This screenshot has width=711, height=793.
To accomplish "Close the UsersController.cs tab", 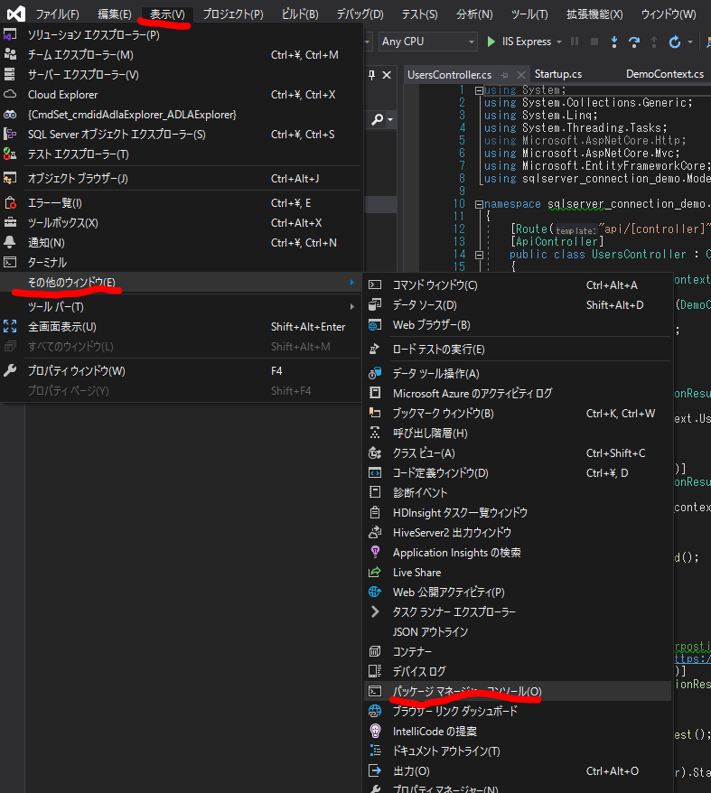I will [x=520, y=75].
